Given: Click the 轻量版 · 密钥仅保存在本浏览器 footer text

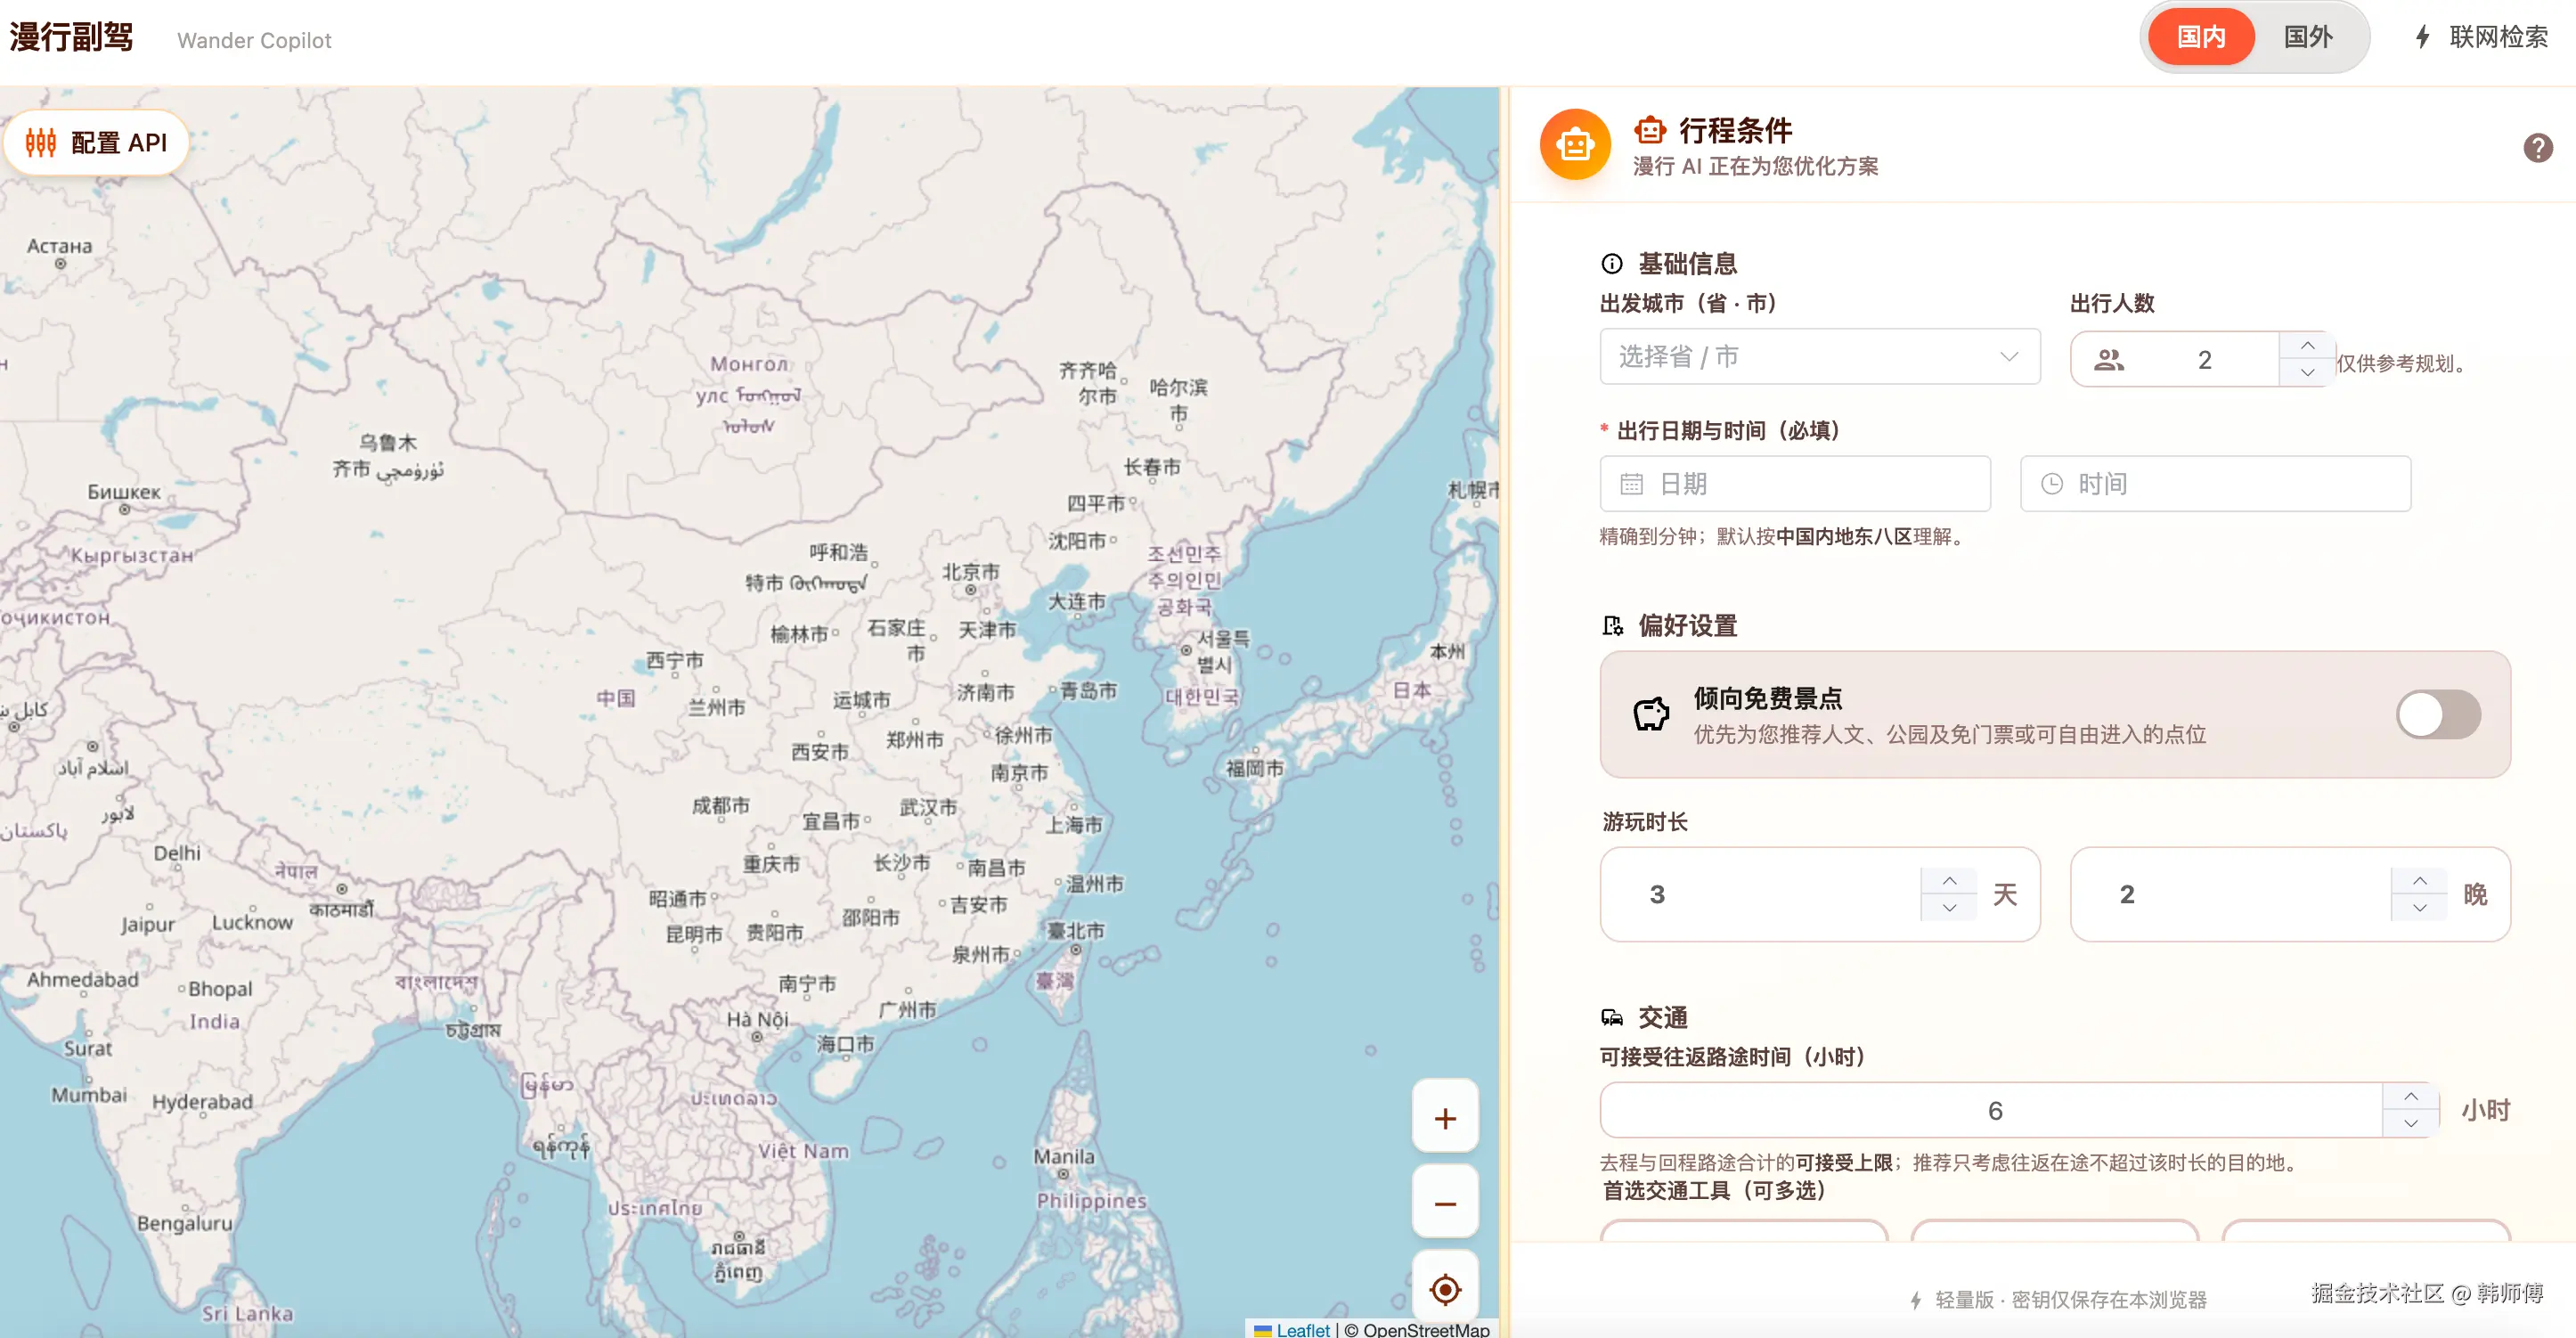Looking at the screenshot, I should pyautogui.click(x=2070, y=1299).
